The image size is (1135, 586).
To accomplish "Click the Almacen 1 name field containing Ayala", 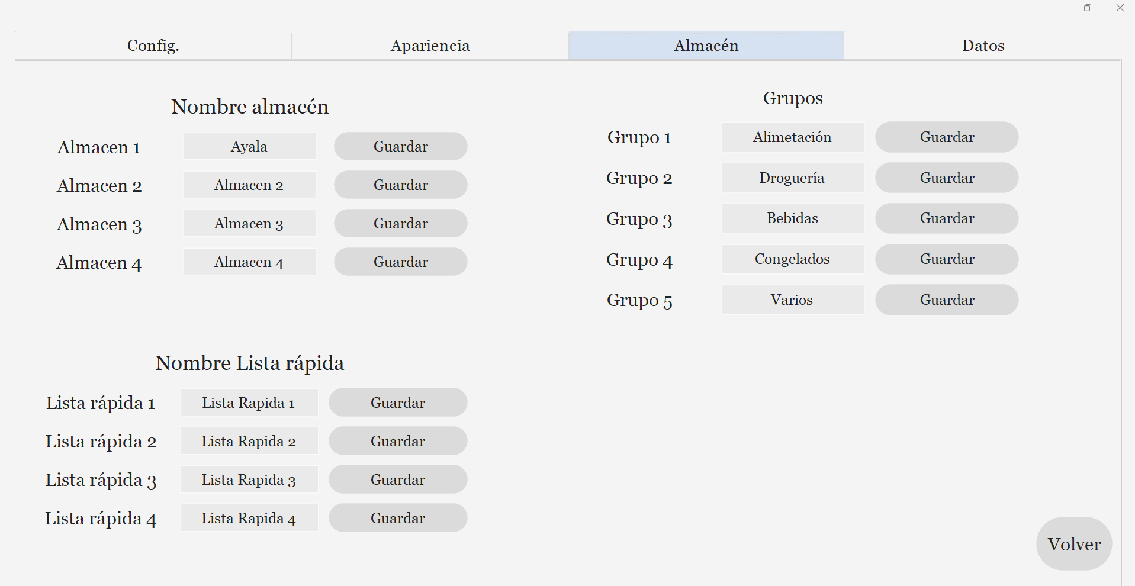I will tap(249, 146).
